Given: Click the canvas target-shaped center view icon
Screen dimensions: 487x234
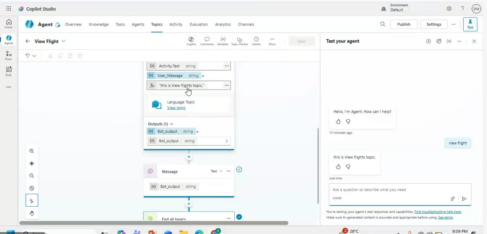Looking at the screenshot, I should pyautogui.click(x=32, y=163).
